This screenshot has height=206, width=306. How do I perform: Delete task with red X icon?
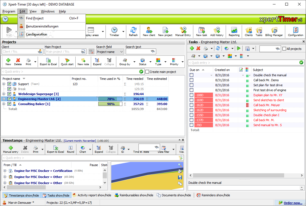(x=199, y=48)
